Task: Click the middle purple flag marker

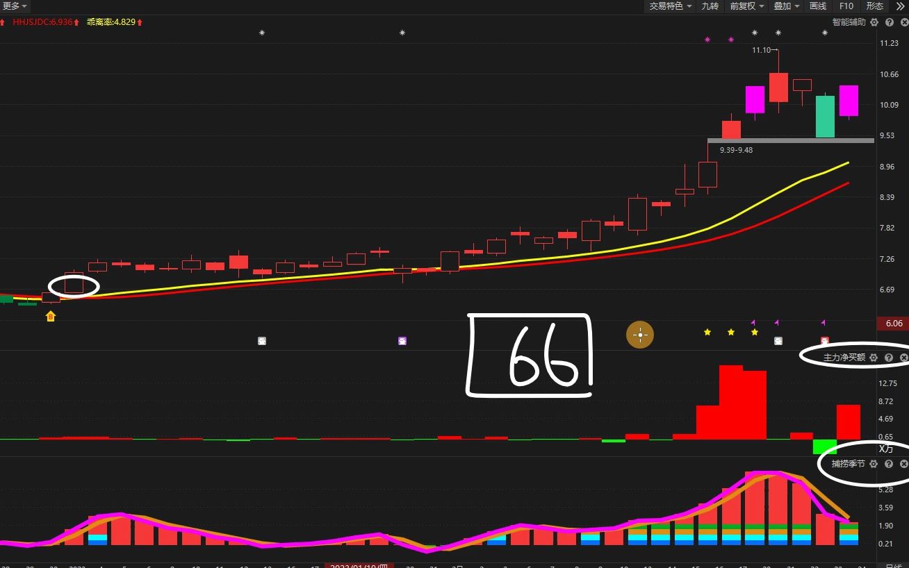Action: [x=776, y=322]
